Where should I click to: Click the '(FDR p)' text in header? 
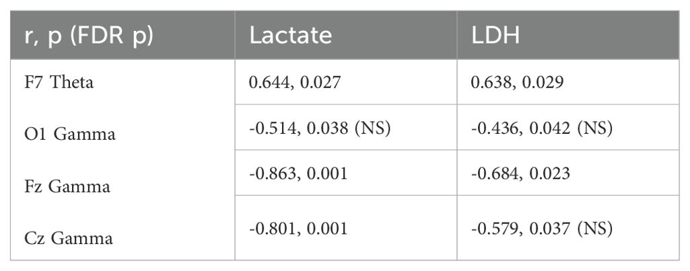click(x=110, y=35)
